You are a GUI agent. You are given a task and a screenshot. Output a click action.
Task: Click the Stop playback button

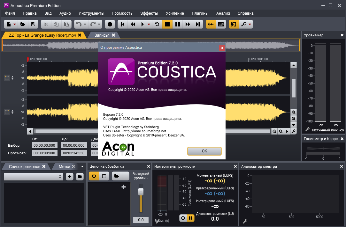coord(167,24)
